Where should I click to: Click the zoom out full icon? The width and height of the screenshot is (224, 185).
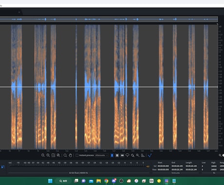coord(58,155)
